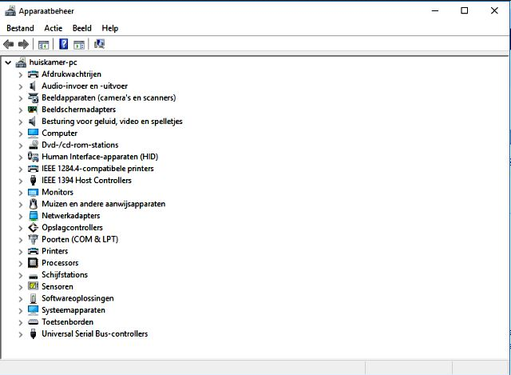The height and width of the screenshot is (375, 511).
Task: Expand the Systeemapparaten node
Action: pos(21,311)
